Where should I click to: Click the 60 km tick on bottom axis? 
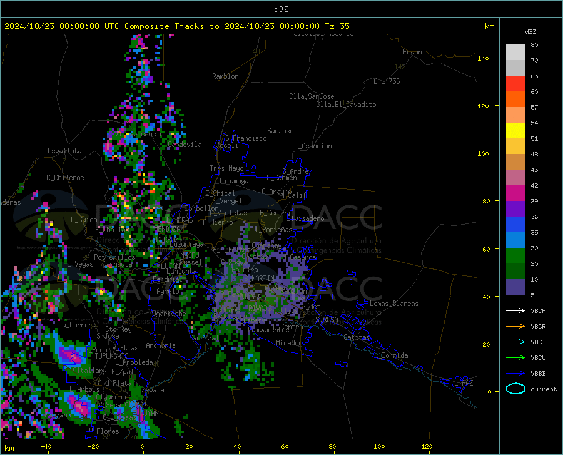pyautogui.click(x=285, y=447)
